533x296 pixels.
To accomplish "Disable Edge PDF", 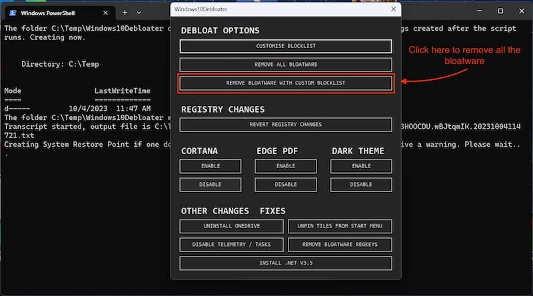I will (286, 185).
